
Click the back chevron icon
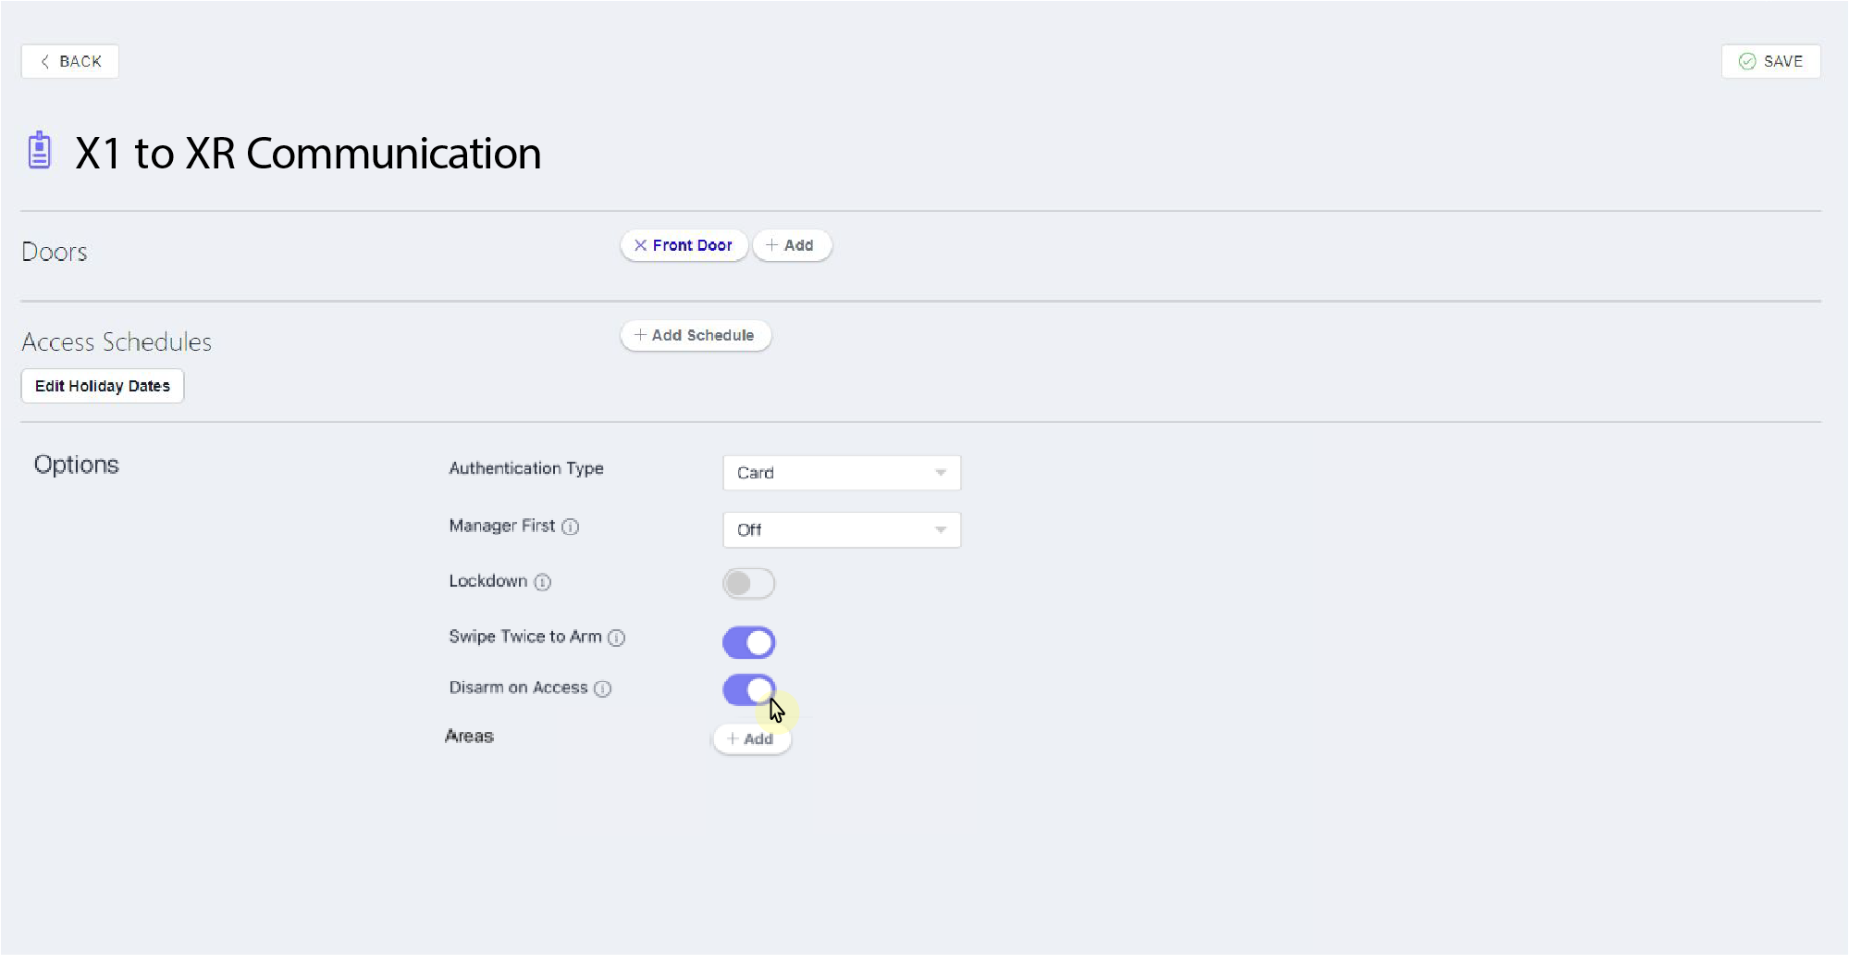(x=44, y=61)
